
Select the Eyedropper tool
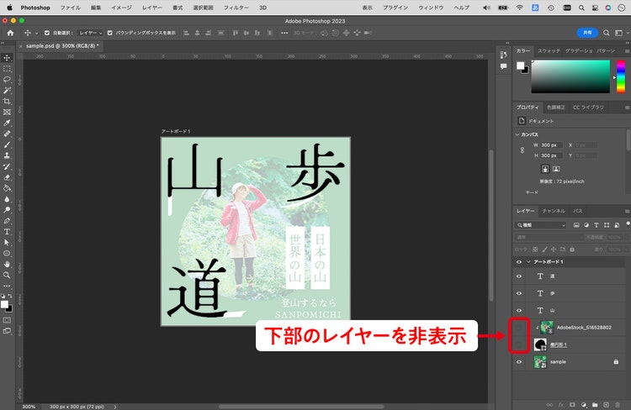(7, 123)
